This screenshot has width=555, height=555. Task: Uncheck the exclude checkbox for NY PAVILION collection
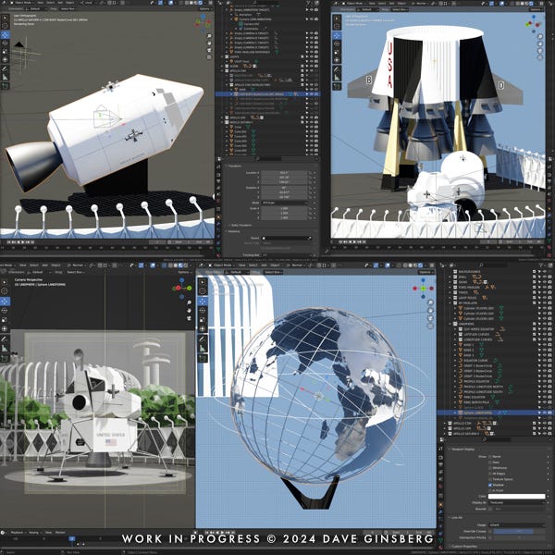click(535, 303)
